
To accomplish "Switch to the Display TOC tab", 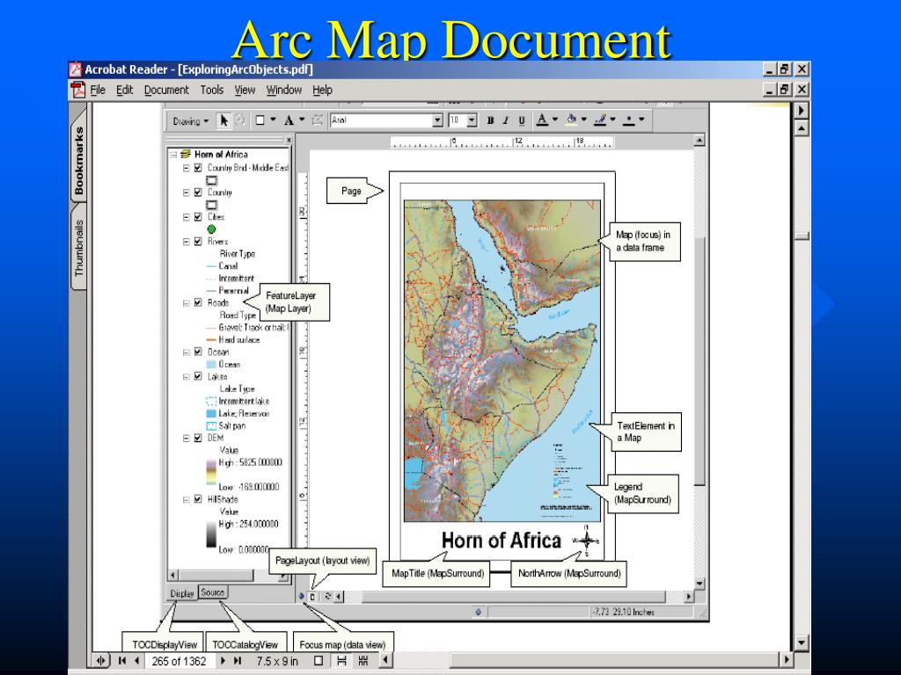I will [x=181, y=593].
